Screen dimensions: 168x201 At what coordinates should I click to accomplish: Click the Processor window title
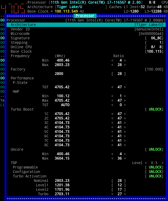pyautogui.click(x=85, y=16)
